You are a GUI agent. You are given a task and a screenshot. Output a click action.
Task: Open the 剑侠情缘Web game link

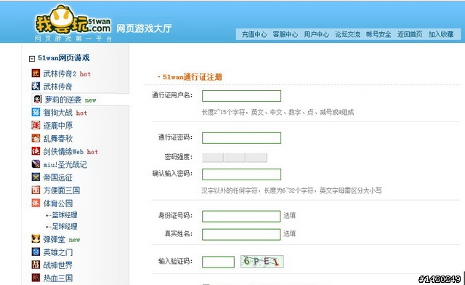[63, 151]
